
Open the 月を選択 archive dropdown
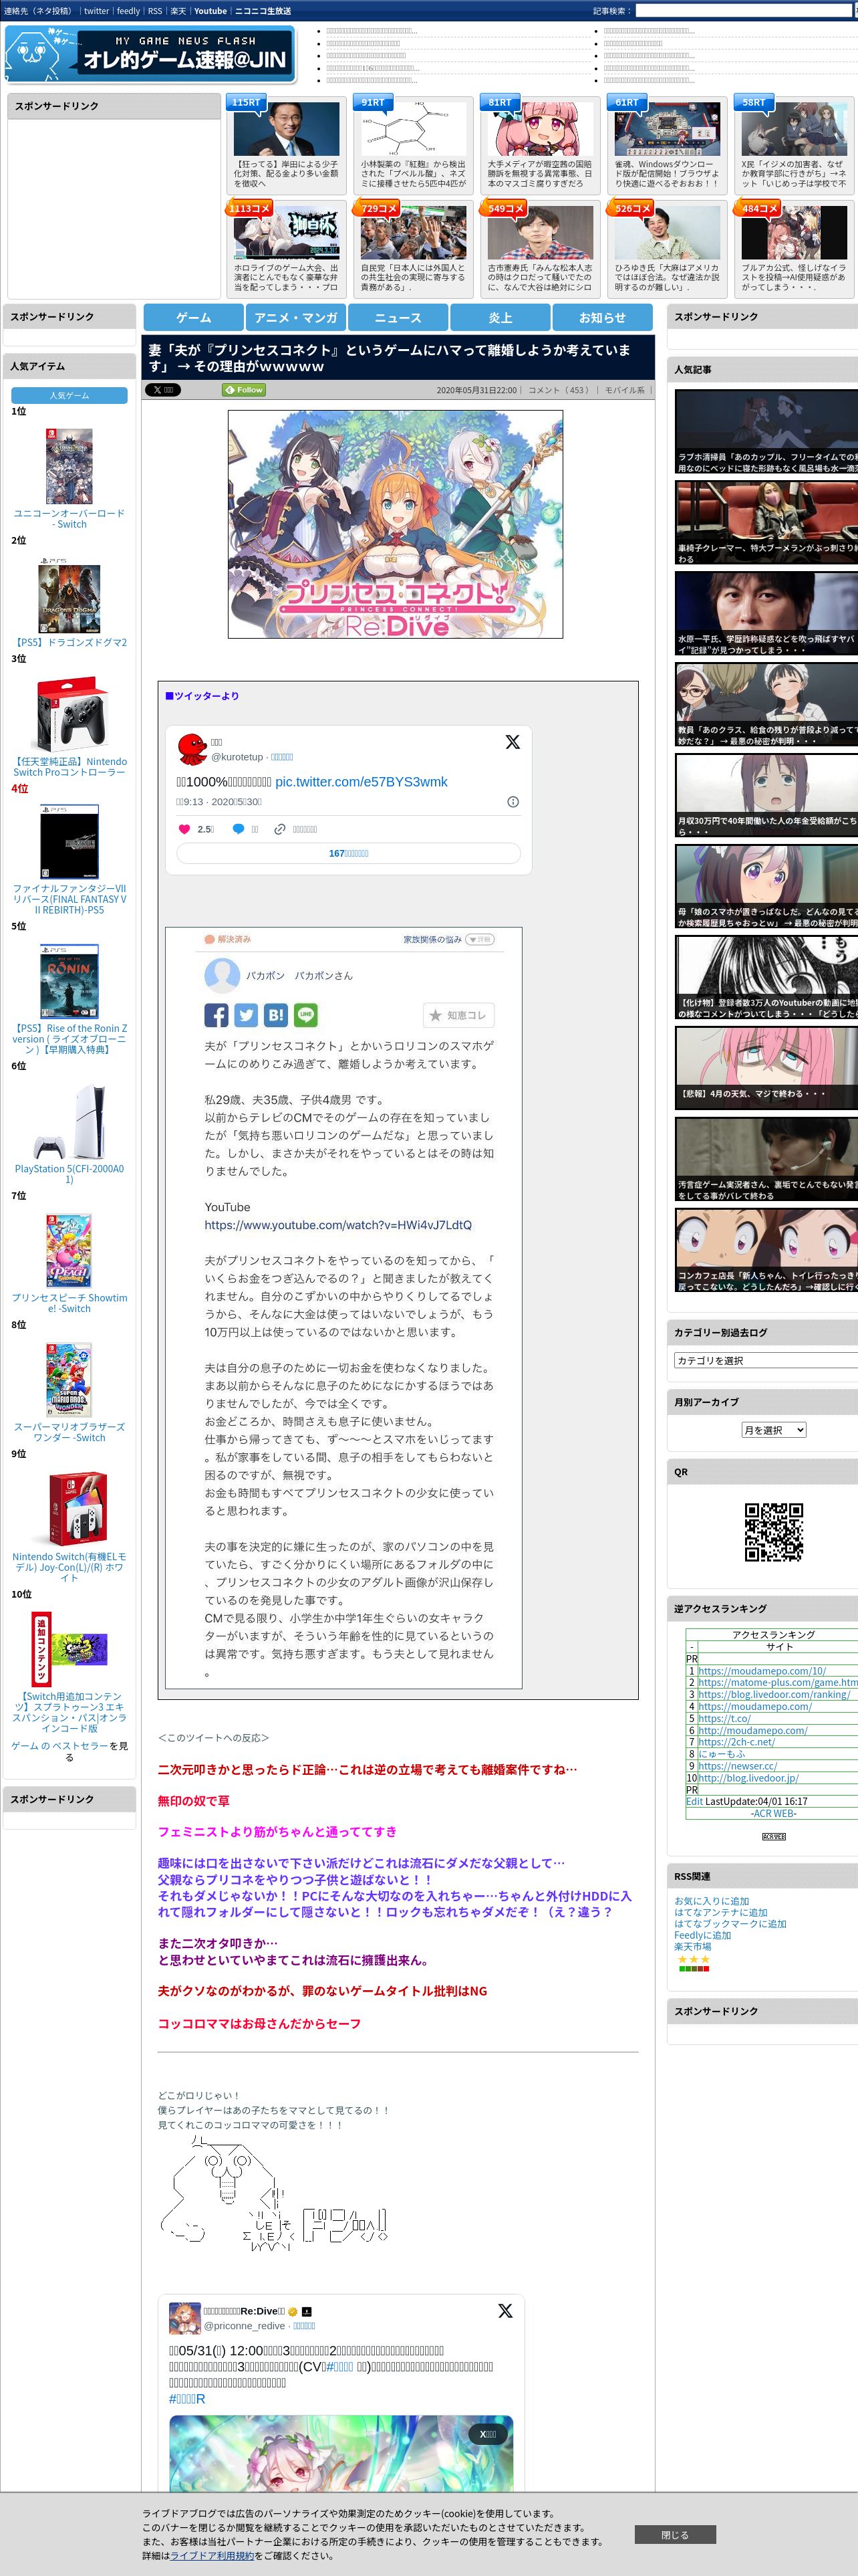(x=773, y=1430)
